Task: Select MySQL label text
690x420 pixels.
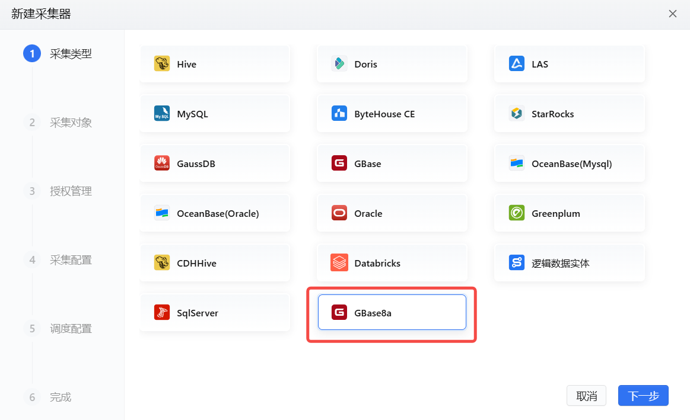Action: pyautogui.click(x=192, y=114)
